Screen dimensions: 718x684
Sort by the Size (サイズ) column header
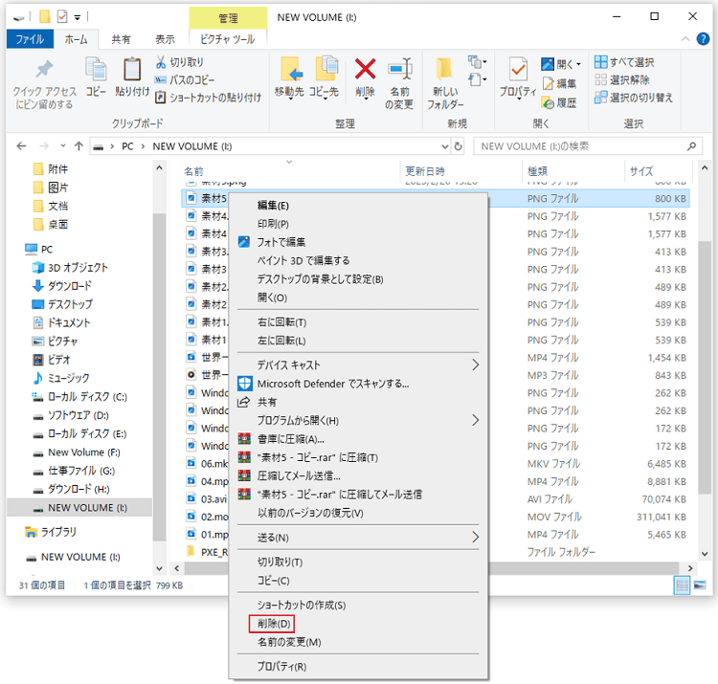click(641, 171)
